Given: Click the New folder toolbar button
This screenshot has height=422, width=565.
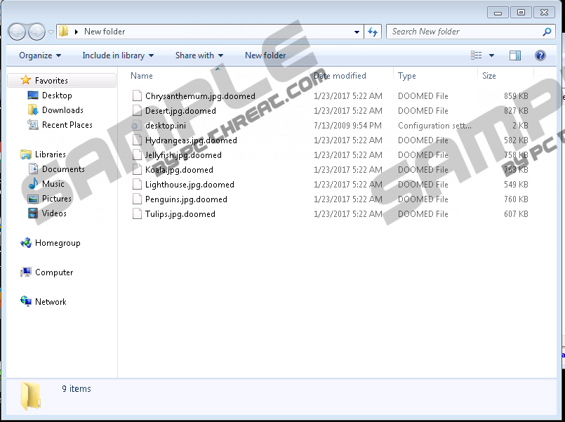Looking at the screenshot, I should click(265, 55).
